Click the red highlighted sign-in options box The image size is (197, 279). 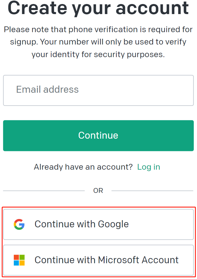click(98, 242)
